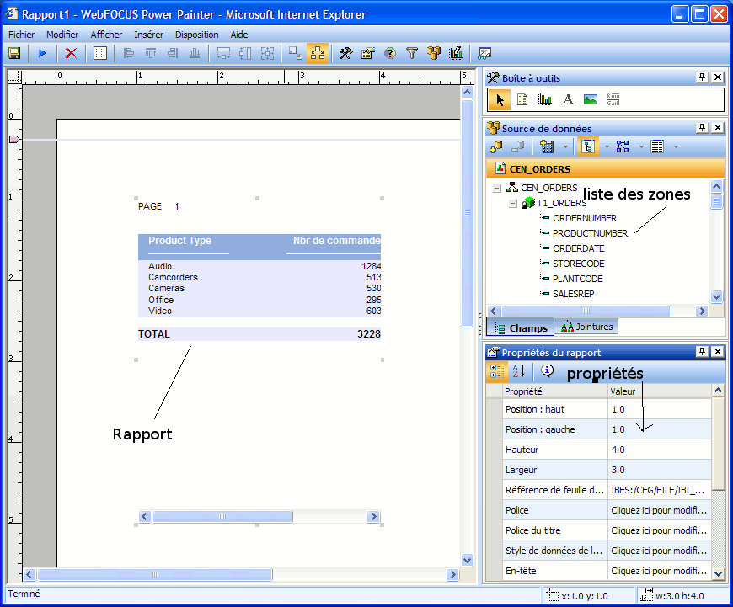Toggle the grid display icon in toolbar
The width and height of the screenshot is (733, 607).
pos(100,53)
